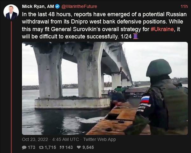Click the 4:45 AM UTC time
The image size is (191, 153).
click(x=66, y=139)
